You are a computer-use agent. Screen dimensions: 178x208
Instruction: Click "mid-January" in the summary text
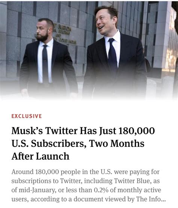pos(37,190)
